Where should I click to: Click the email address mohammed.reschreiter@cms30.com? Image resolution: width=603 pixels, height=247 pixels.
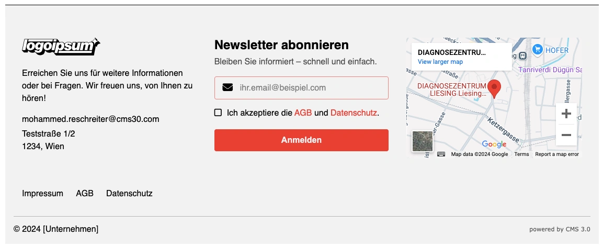click(x=90, y=119)
